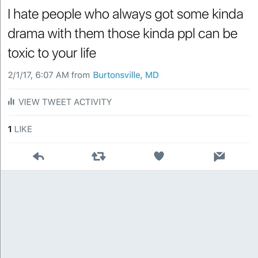Viewport: 258px width, 258px height.
Task: Click the tweet line starting 'I hate people'
Action: coord(125,15)
